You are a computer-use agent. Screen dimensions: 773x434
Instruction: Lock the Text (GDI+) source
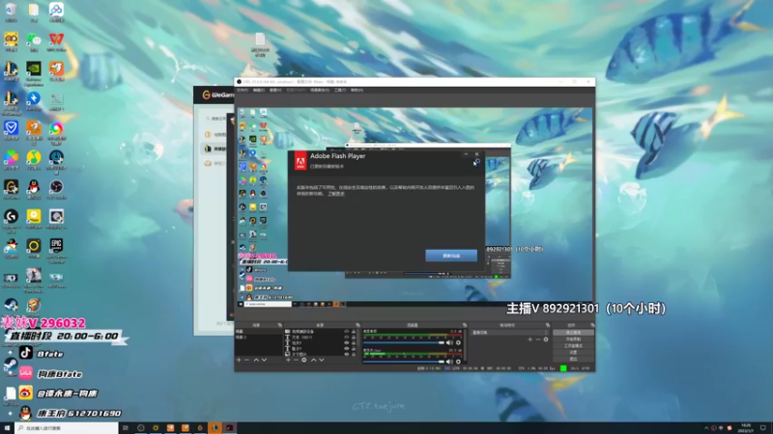[x=354, y=337]
